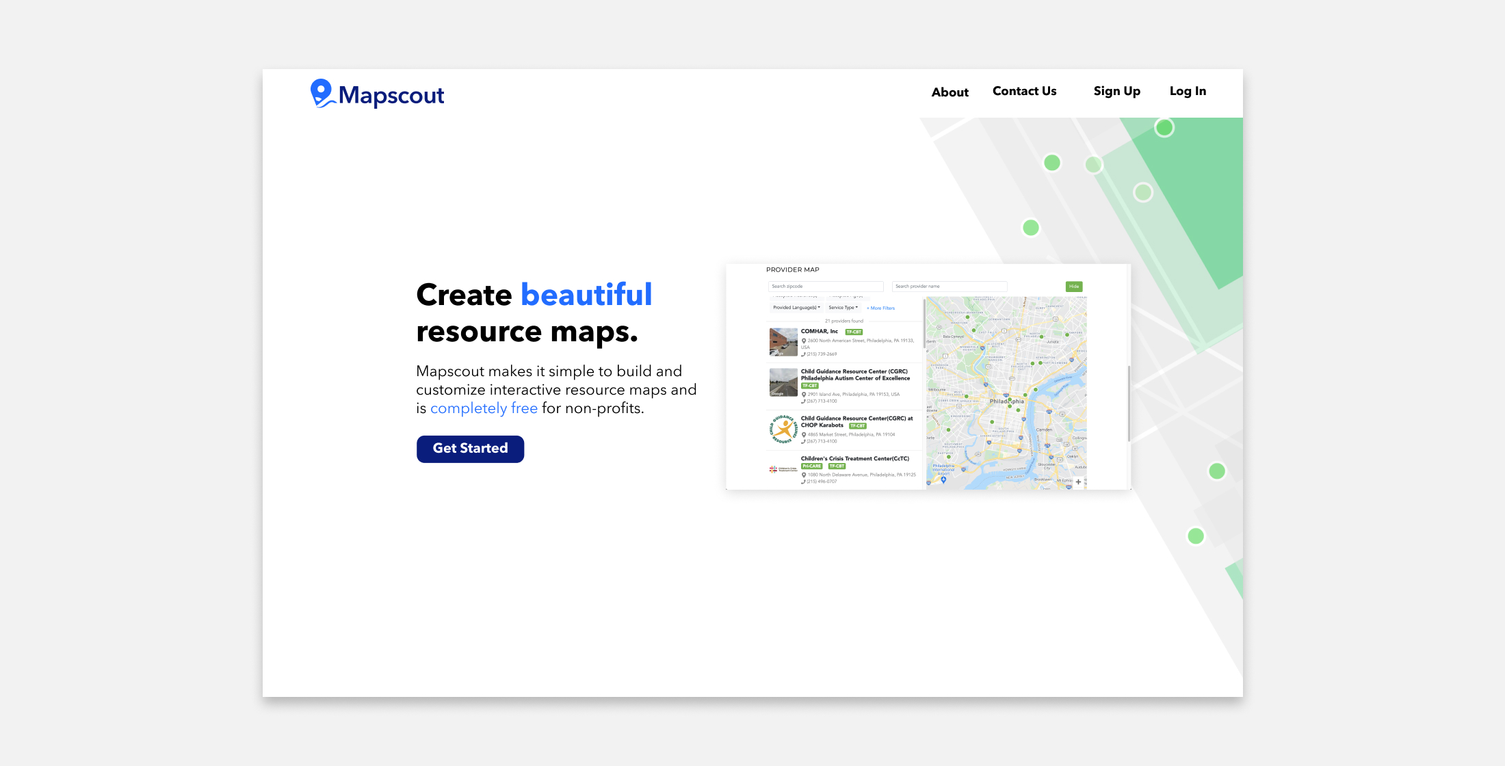Focus the Search zipcode field

click(825, 287)
